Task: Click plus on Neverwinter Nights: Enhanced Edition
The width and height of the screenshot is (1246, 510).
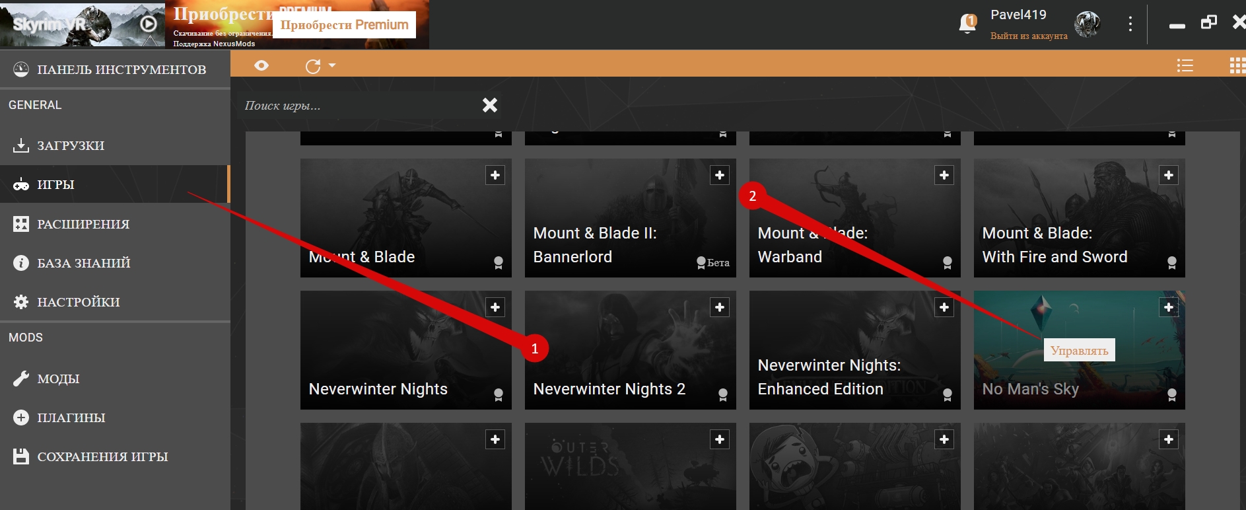Action: point(944,307)
